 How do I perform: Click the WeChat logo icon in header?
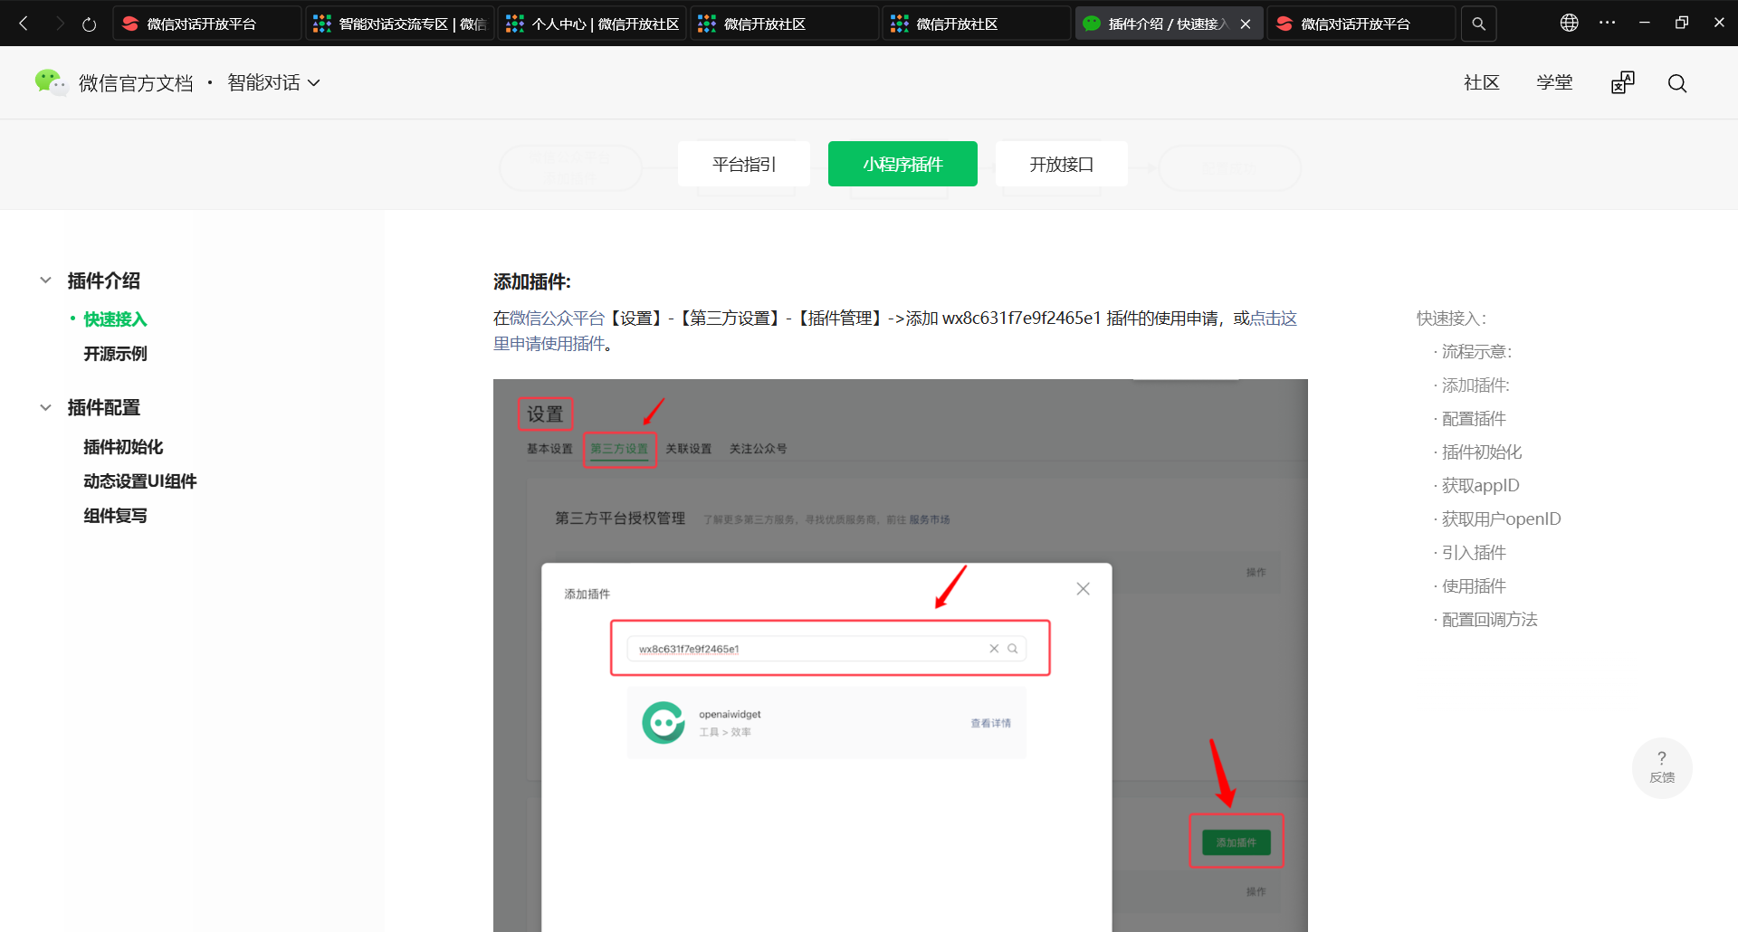(51, 82)
